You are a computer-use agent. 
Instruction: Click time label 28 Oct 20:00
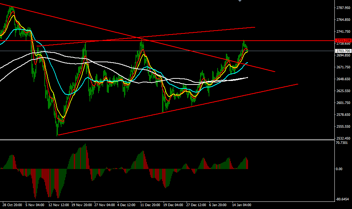coord(12,205)
